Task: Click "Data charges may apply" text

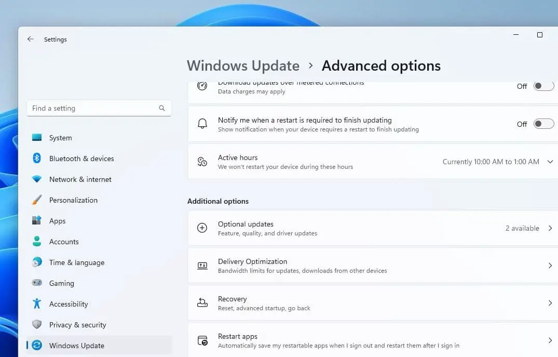Action: (x=251, y=91)
